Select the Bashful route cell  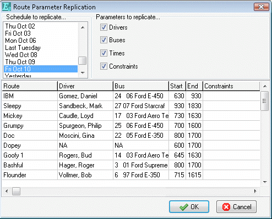[x=30, y=165]
